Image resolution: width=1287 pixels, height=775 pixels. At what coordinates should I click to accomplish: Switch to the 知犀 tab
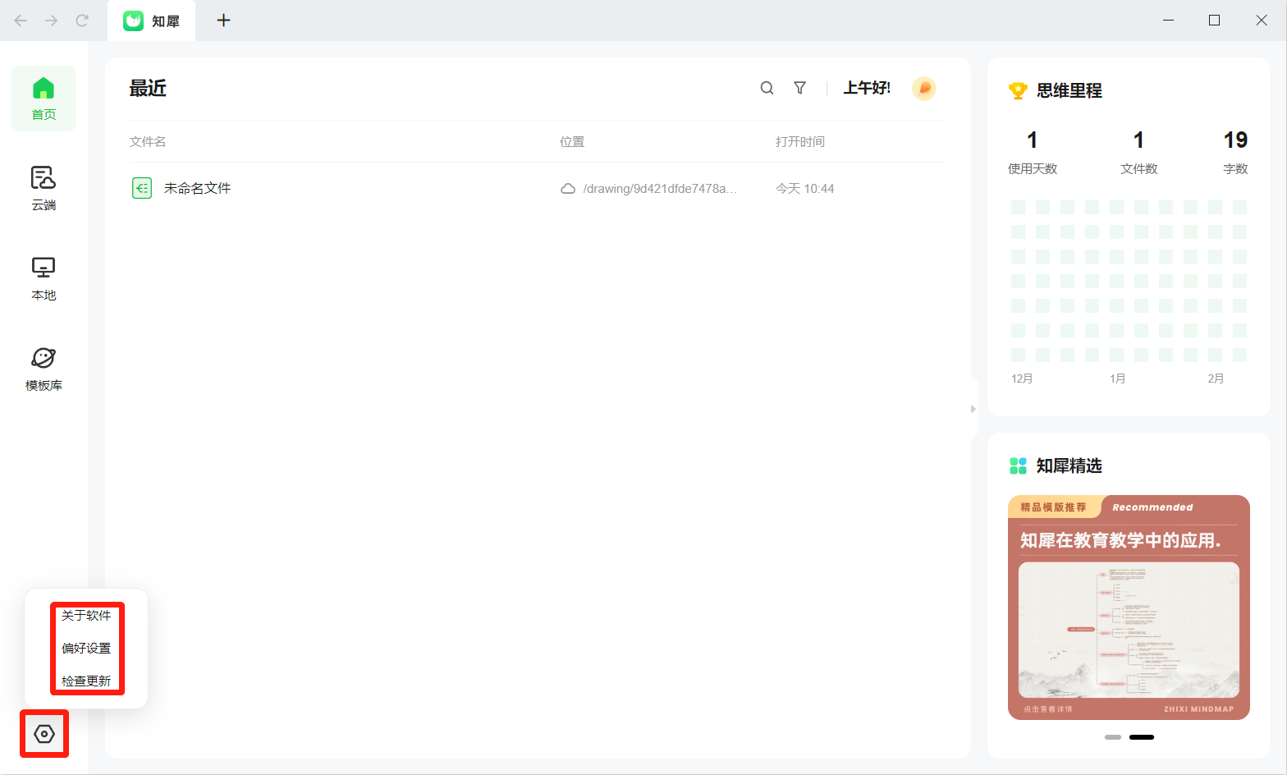[x=152, y=21]
